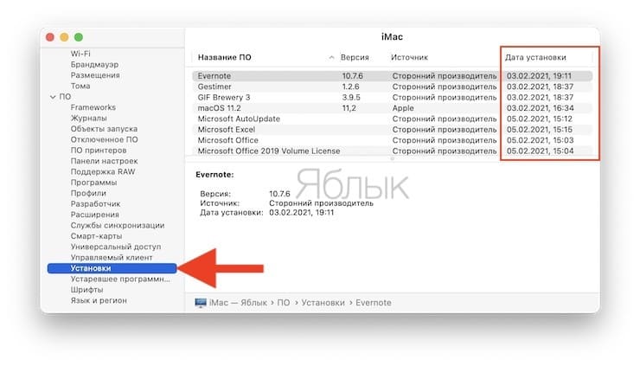Sort by Версия column header
Viewport: 640px width, 366px height.
(355, 58)
